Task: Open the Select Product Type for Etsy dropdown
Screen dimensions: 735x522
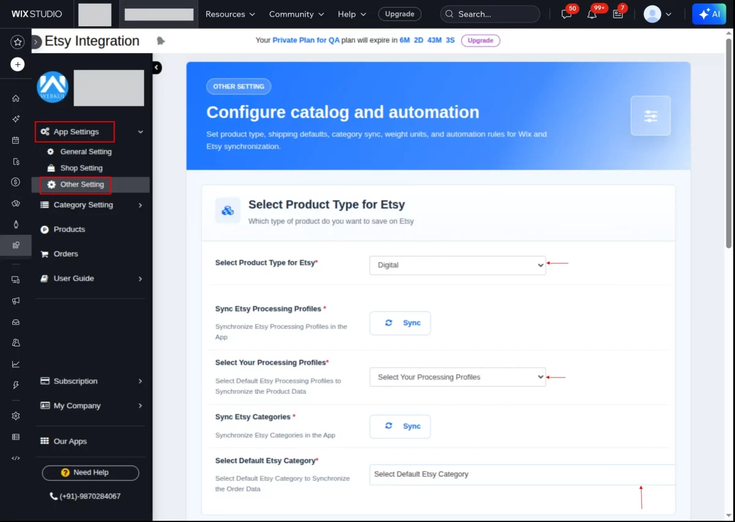Action: tap(458, 265)
